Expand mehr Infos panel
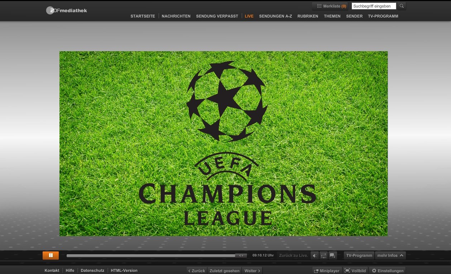The height and width of the screenshot is (274, 451). [390, 255]
